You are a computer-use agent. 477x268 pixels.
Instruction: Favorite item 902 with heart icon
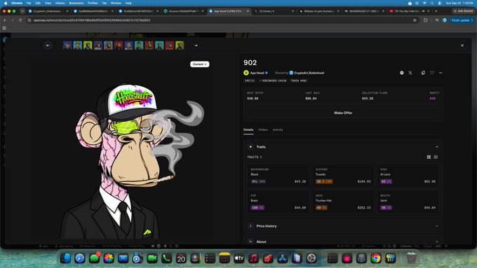(x=432, y=73)
